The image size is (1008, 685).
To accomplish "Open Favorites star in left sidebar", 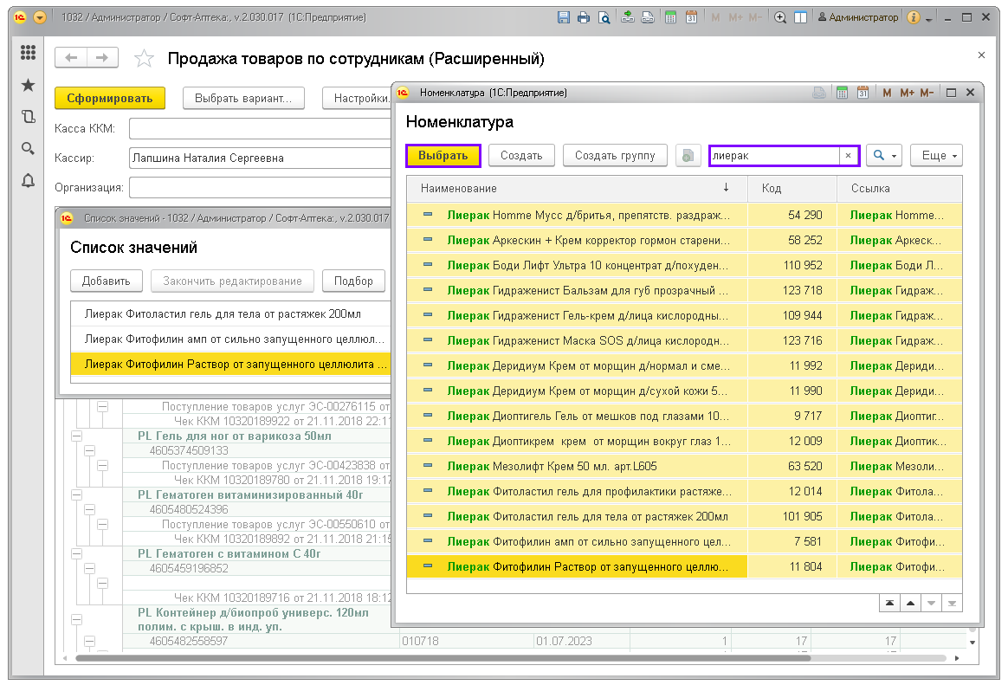I will tap(28, 85).
